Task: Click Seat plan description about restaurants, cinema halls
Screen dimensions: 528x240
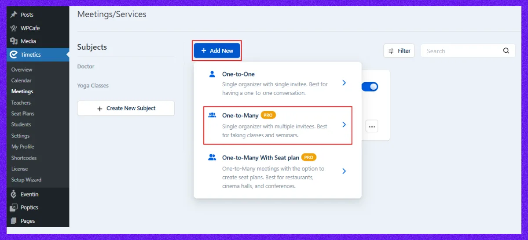Action: pos(273,177)
